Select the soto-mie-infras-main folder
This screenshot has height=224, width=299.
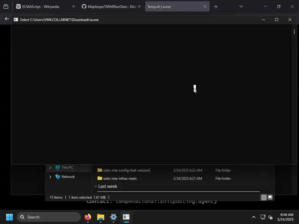120,178
